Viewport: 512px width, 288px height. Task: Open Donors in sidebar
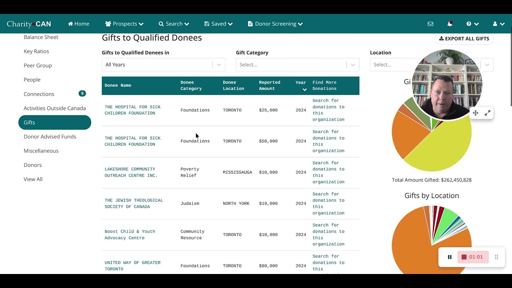click(x=33, y=165)
